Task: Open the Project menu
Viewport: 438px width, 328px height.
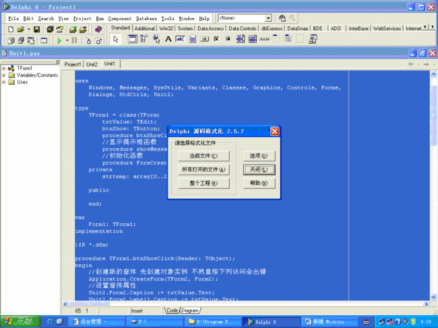Action: click(x=82, y=19)
